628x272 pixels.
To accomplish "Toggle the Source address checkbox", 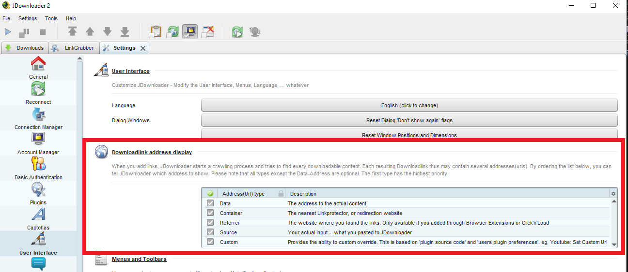I will coord(210,232).
